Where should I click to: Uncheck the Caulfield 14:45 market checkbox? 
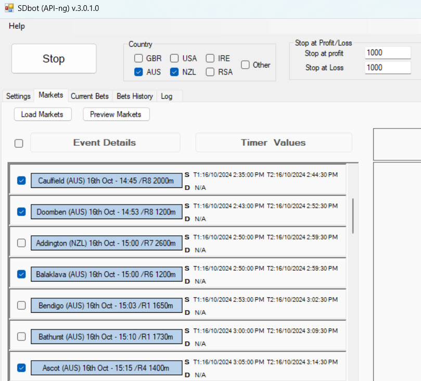click(x=21, y=181)
